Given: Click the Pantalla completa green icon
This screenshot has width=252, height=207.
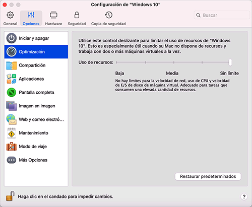Looking at the screenshot, I should [x=12, y=92].
